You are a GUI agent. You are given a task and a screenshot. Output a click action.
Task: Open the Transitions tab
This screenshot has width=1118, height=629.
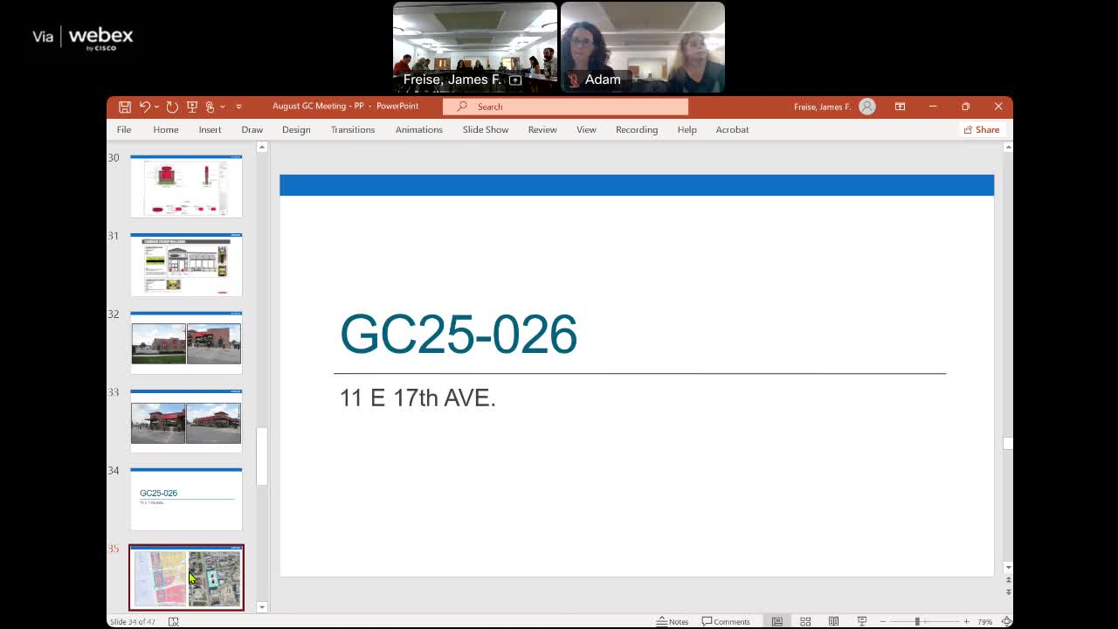click(x=353, y=129)
